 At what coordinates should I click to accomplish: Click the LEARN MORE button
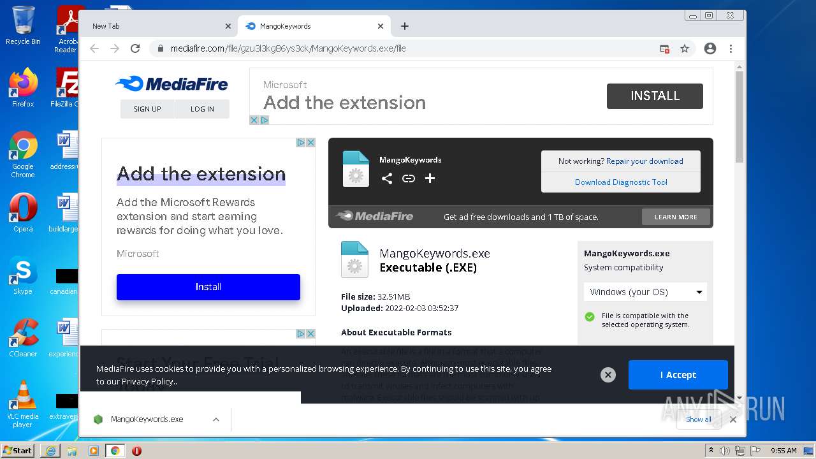676,217
